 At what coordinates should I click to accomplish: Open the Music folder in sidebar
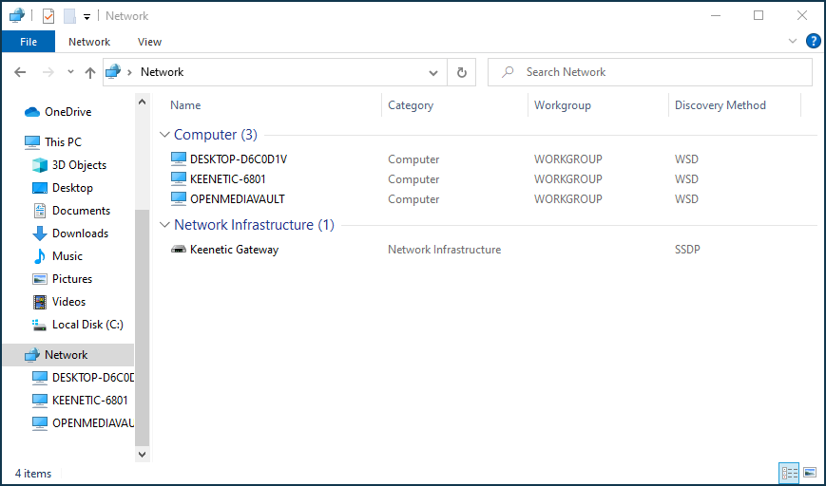(x=67, y=256)
